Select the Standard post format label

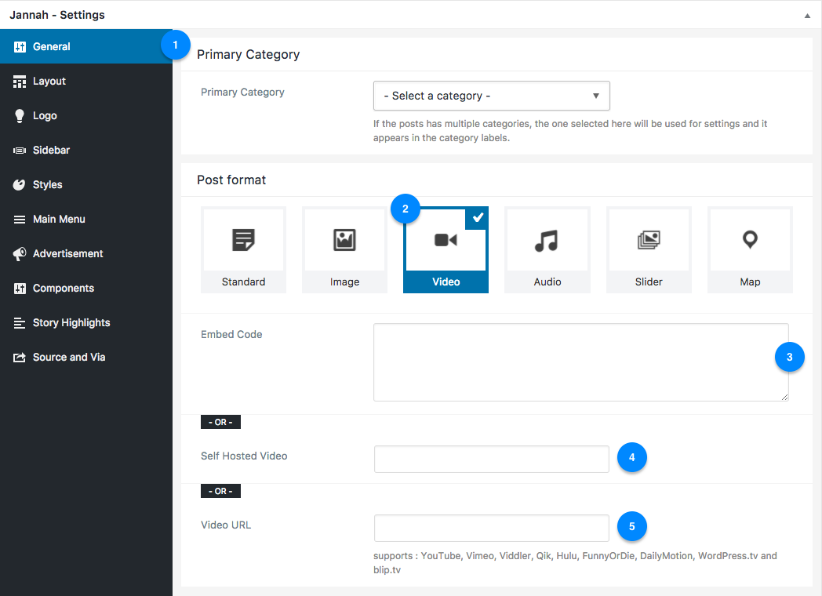pos(243,282)
